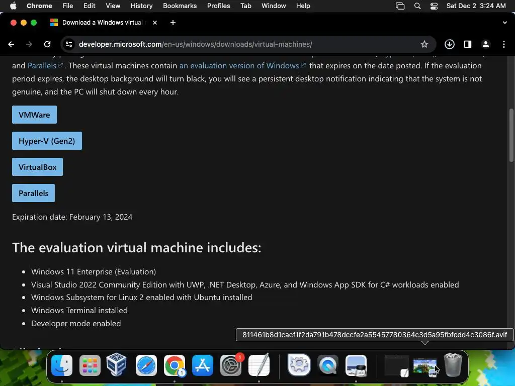515x386 pixels.
Task: Click the Chrome icon in the Dock
Action: 175,365
